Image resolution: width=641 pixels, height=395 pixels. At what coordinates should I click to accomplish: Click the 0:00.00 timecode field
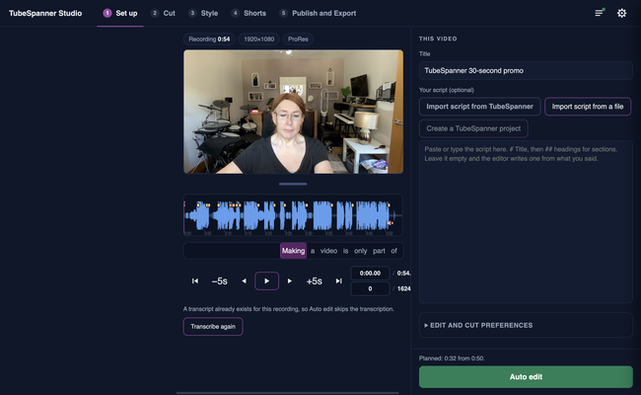pyautogui.click(x=370, y=273)
